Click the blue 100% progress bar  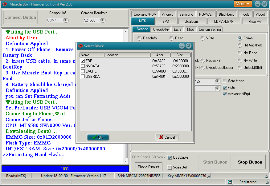pos(65,169)
